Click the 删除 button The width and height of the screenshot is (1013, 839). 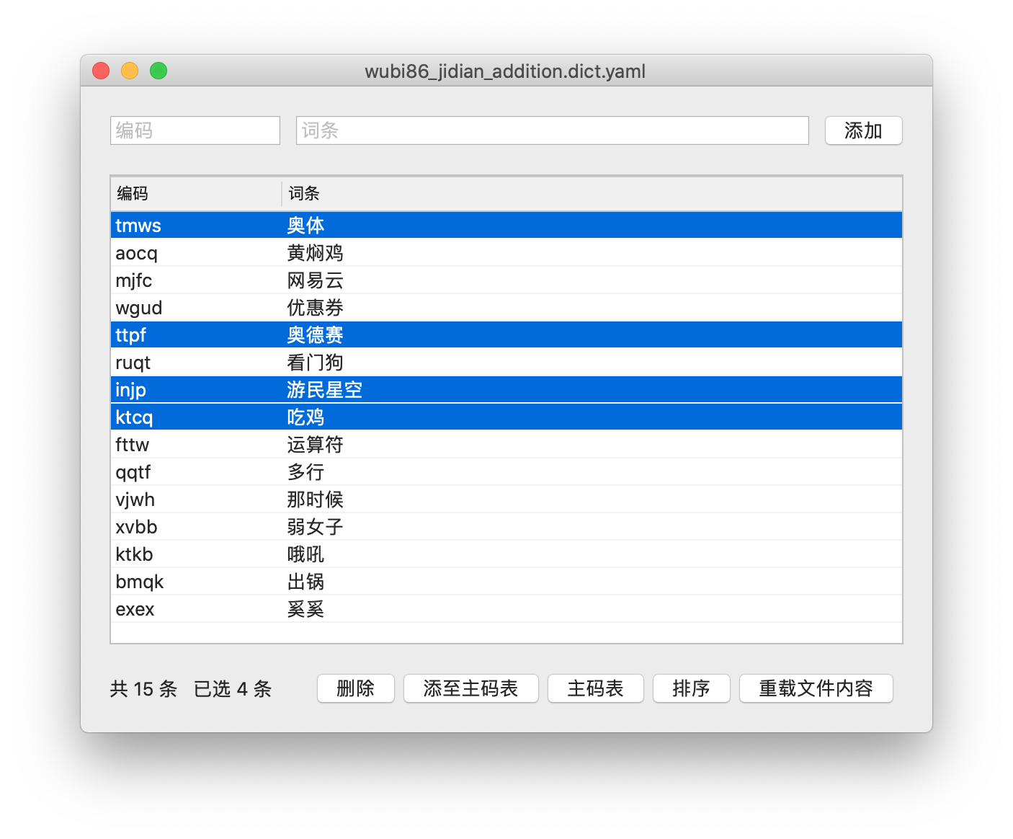(356, 688)
